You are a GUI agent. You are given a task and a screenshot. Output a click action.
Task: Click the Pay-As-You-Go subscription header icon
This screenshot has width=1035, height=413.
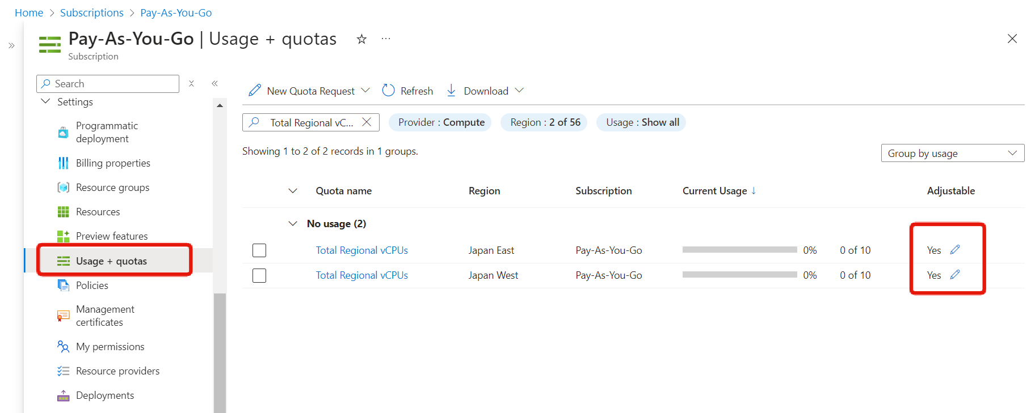click(50, 44)
